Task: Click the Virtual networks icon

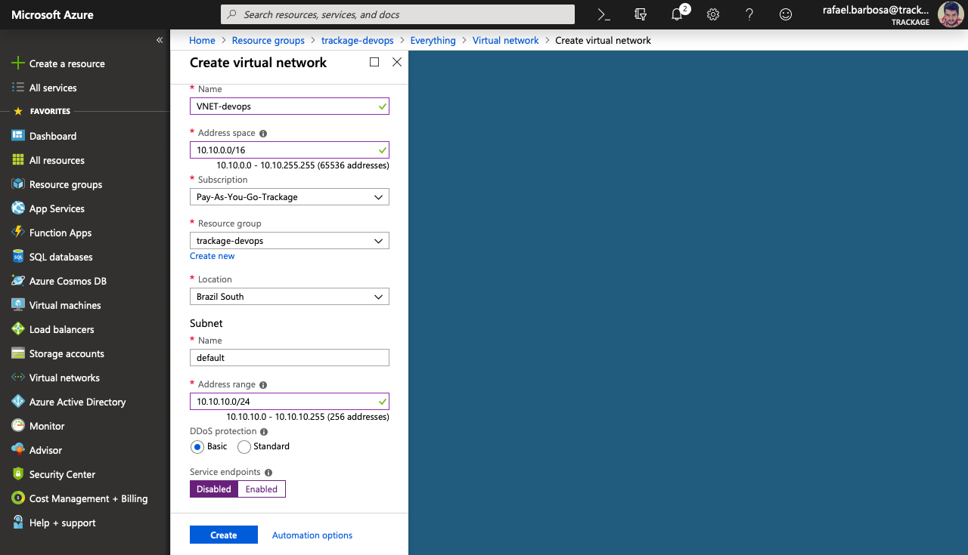Action: (18, 378)
